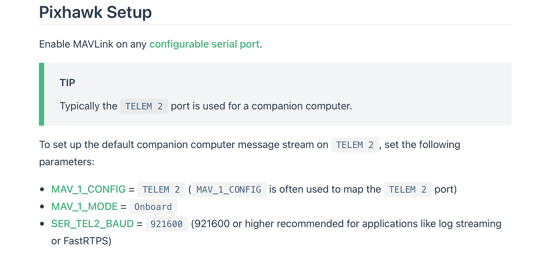
Task: Open the configurable serial port link
Action: point(204,44)
